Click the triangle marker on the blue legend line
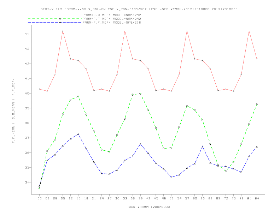The image size is (280, 216). tap(60, 23)
